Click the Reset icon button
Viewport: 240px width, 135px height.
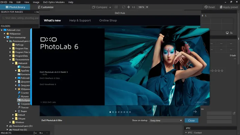pos(209,7)
